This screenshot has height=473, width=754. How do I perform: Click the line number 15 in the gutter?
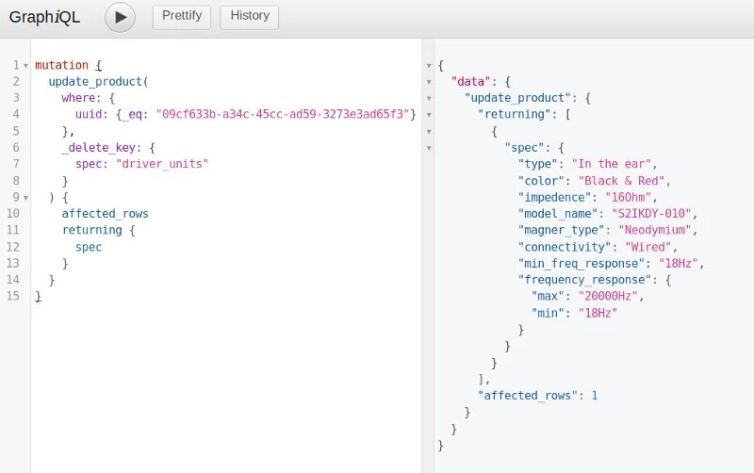click(13, 296)
